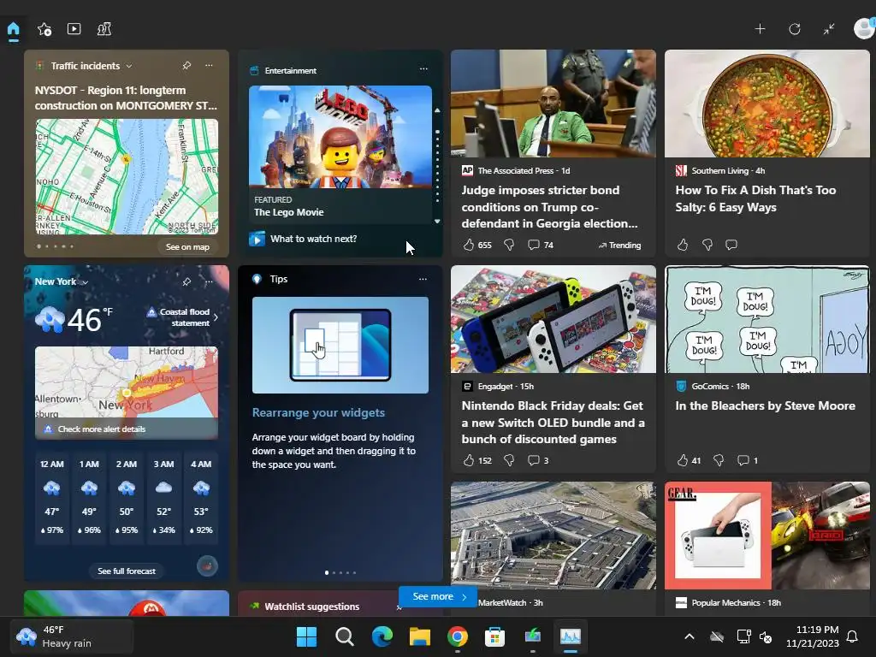
Task: Open Tips widget more options
Action: [x=423, y=279]
